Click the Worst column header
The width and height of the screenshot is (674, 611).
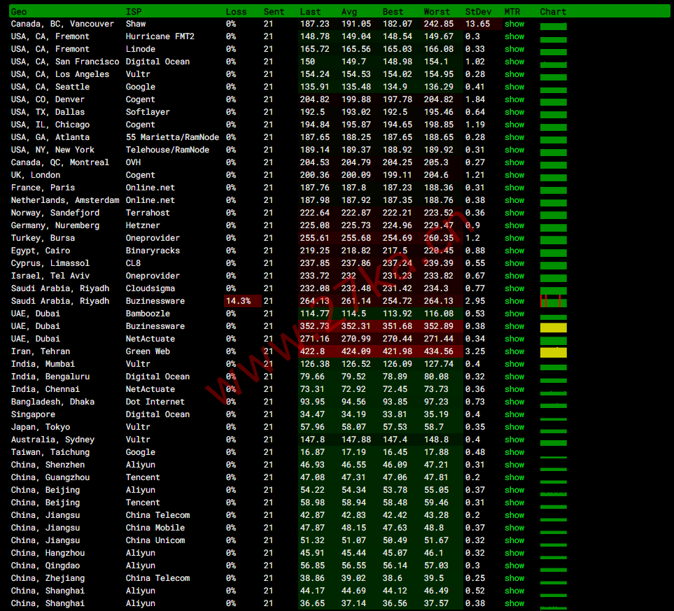(x=437, y=12)
